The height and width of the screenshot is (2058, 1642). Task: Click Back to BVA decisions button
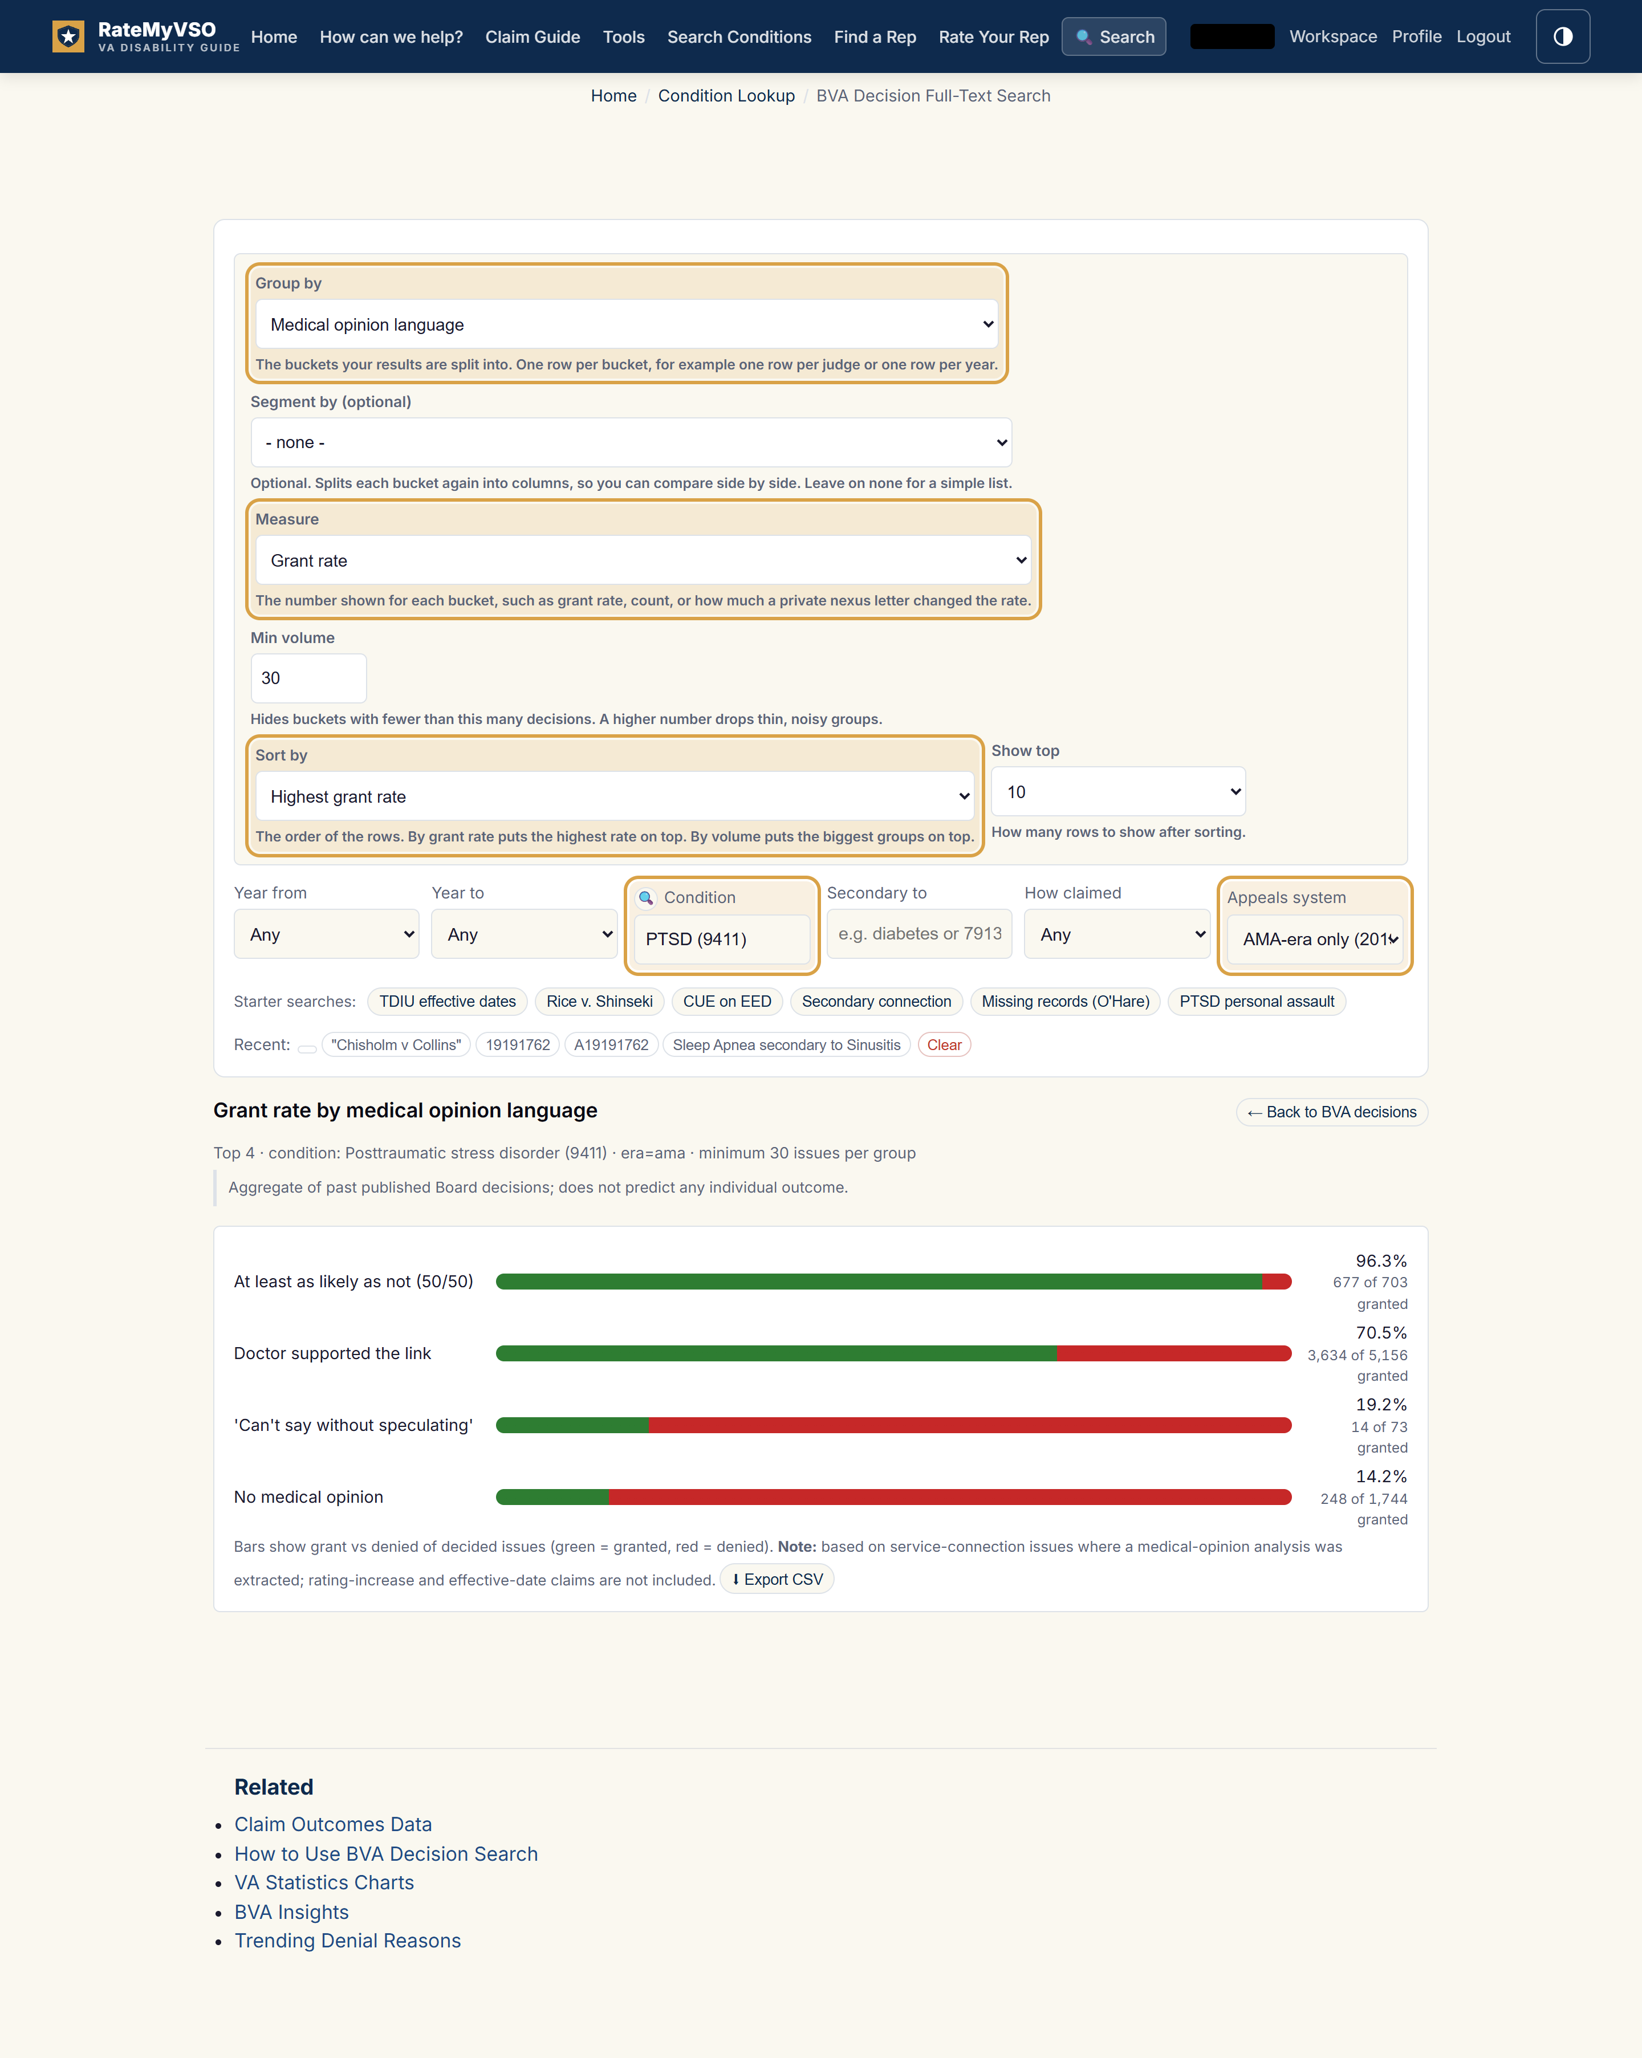pyautogui.click(x=1332, y=1112)
